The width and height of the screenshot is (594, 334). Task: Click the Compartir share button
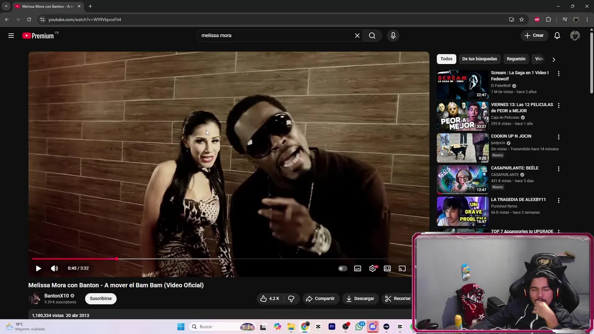coord(320,298)
